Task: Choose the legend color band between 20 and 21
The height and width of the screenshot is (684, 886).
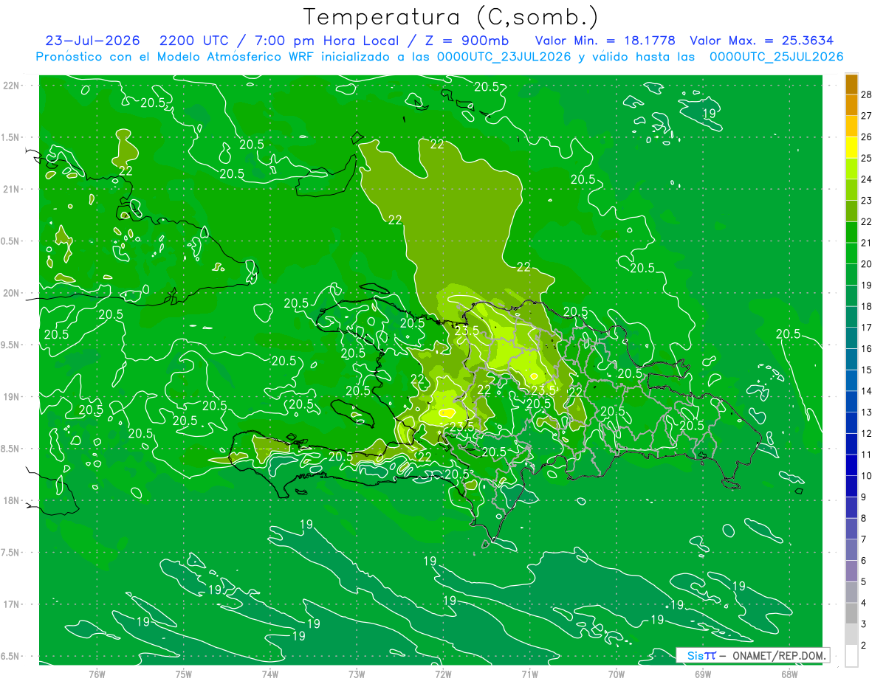Action: coord(851,254)
